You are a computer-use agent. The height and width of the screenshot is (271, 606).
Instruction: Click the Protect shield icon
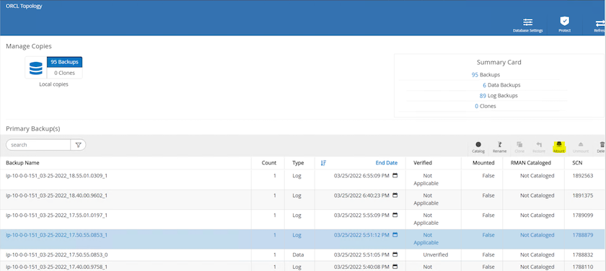[x=565, y=21]
